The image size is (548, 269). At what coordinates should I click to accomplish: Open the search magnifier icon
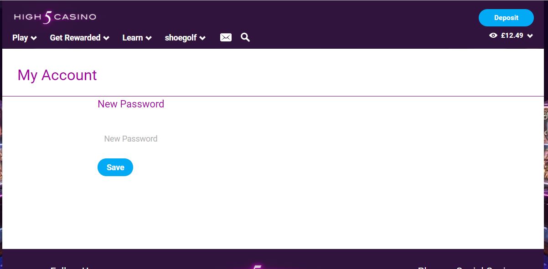pos(245,37)
